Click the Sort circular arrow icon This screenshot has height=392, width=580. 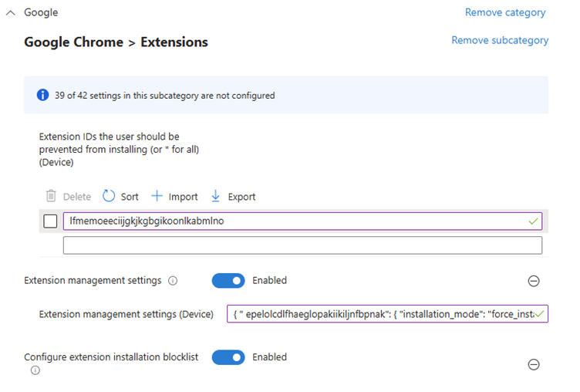click(109, 196)
